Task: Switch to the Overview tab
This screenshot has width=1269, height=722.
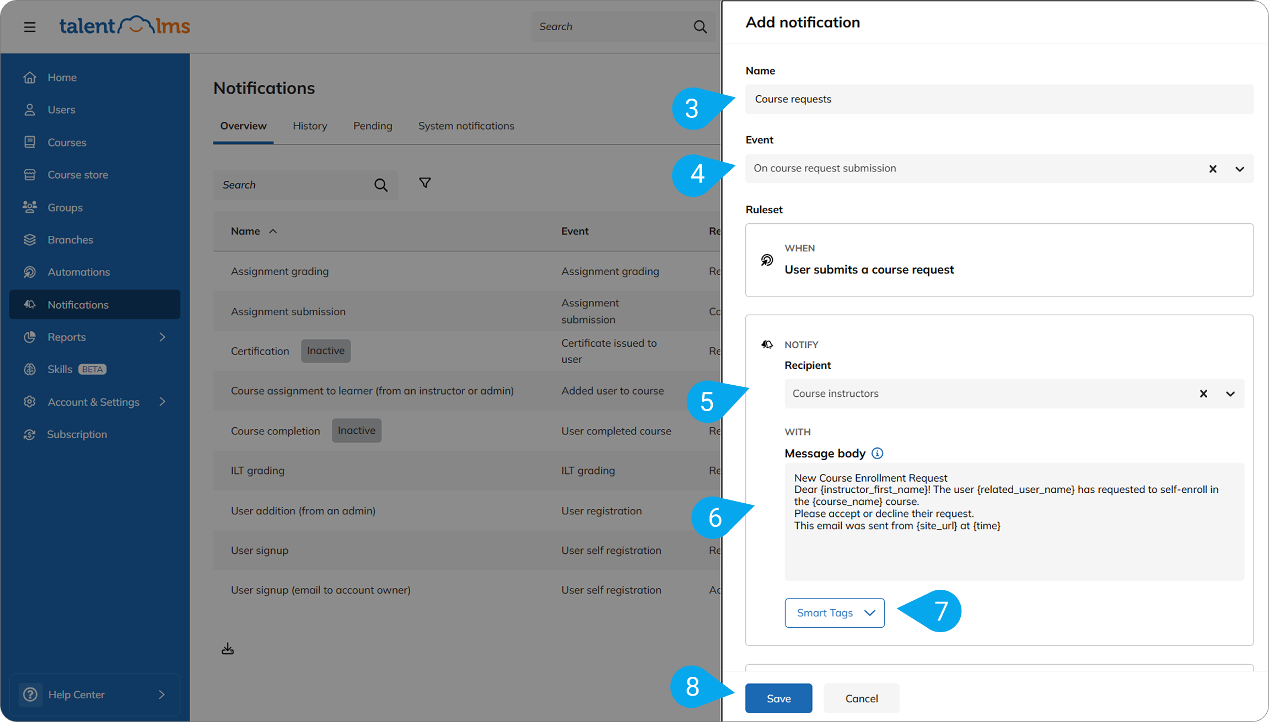Action: pos(243,126)
